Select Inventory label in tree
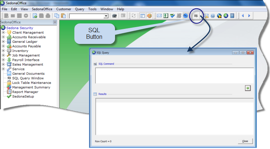 (20, 51)
